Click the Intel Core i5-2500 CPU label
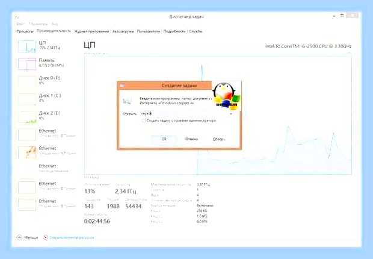The image size is (373, 259). click(x=308, y=46)
